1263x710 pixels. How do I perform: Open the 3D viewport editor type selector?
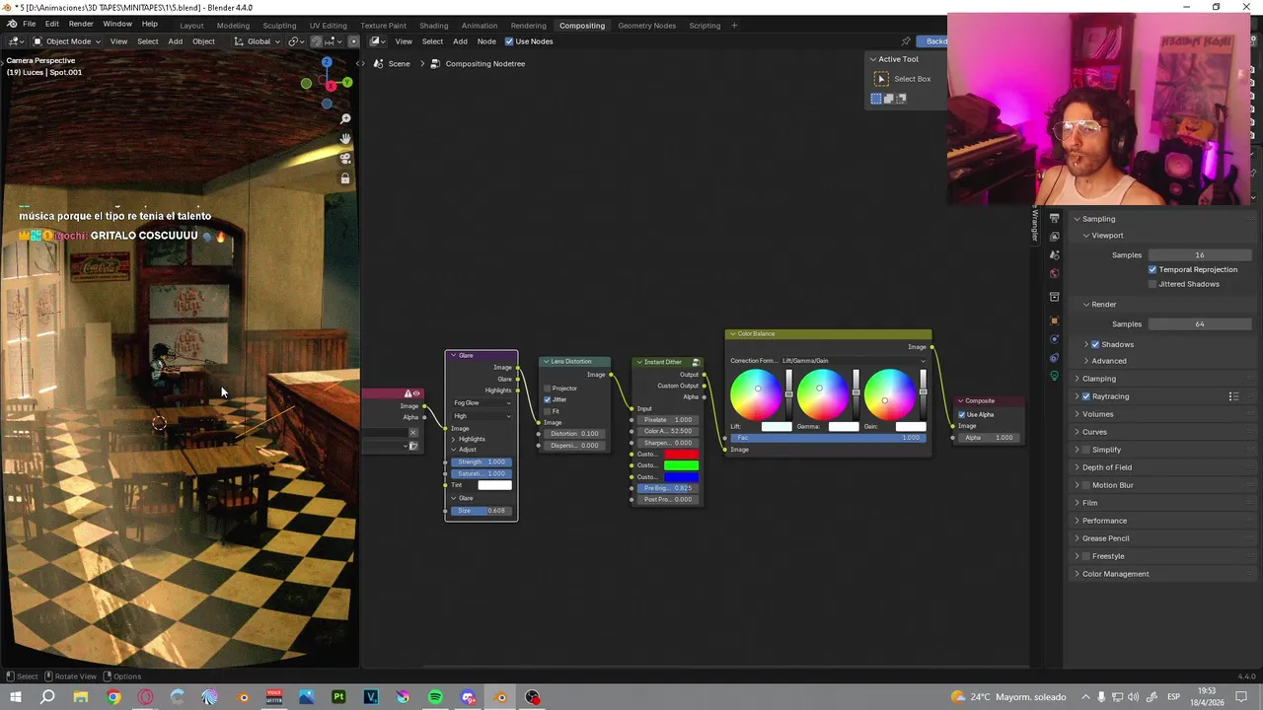click(x=15, y=41)
